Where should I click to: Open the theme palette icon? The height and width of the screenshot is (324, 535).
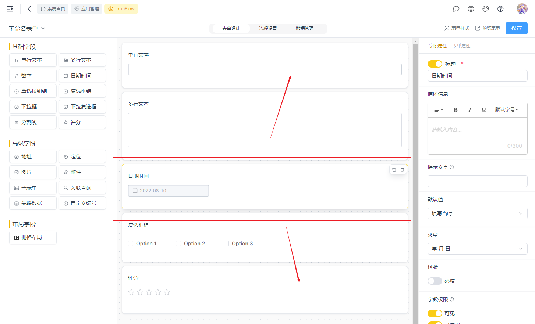pyautogui.click(x=486, y=9)
